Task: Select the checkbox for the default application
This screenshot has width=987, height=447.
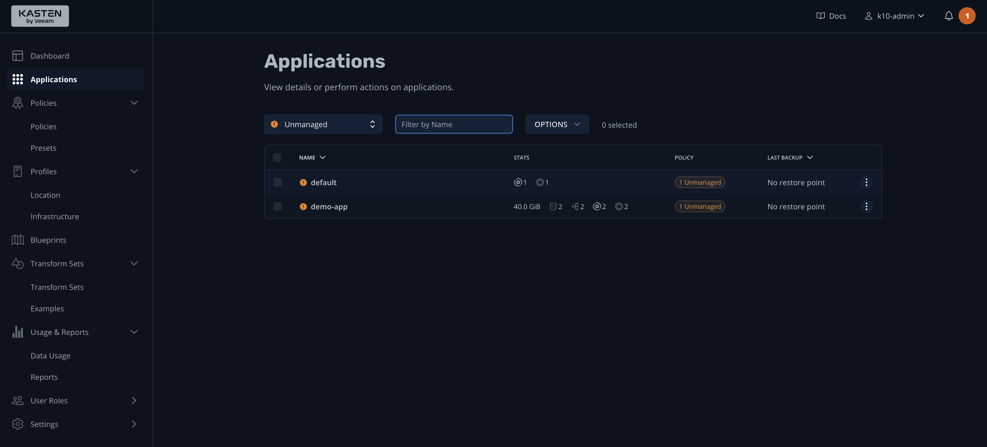Action: [x=277, y=182]
